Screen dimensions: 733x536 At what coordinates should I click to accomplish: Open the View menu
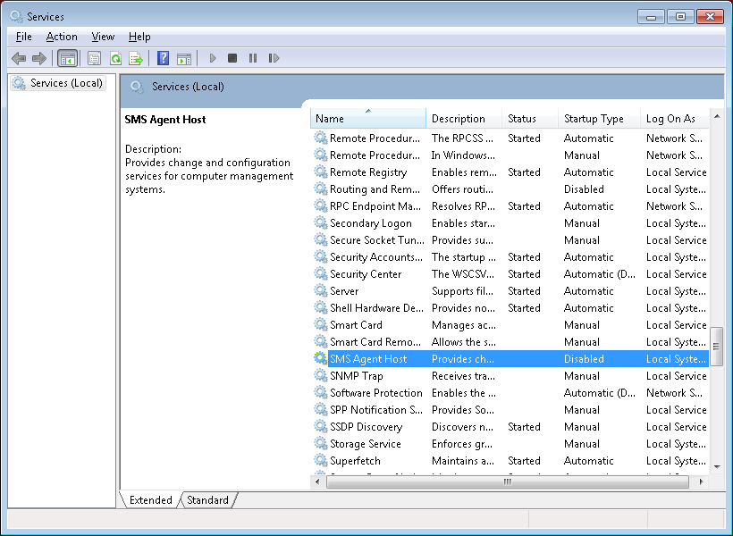click(x=103, y=37)
